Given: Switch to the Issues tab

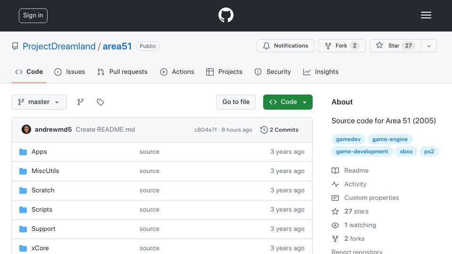Looking at the screenshot, I should tap(70, 71).
